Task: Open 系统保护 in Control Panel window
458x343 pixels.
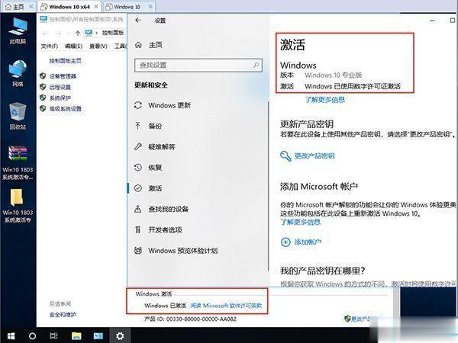Action: tap(60, 98)
